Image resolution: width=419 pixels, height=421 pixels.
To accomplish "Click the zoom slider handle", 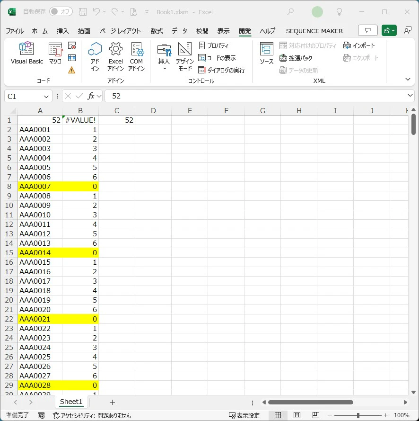I will click(x=358, y=415).
